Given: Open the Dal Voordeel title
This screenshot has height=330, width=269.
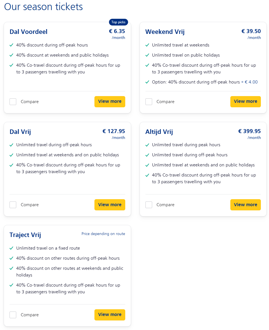Looking at the screenshot, I should pos(28,32).
